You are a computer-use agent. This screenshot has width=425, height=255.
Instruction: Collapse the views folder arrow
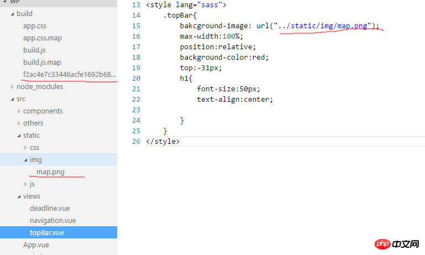(x=19, y=196)
